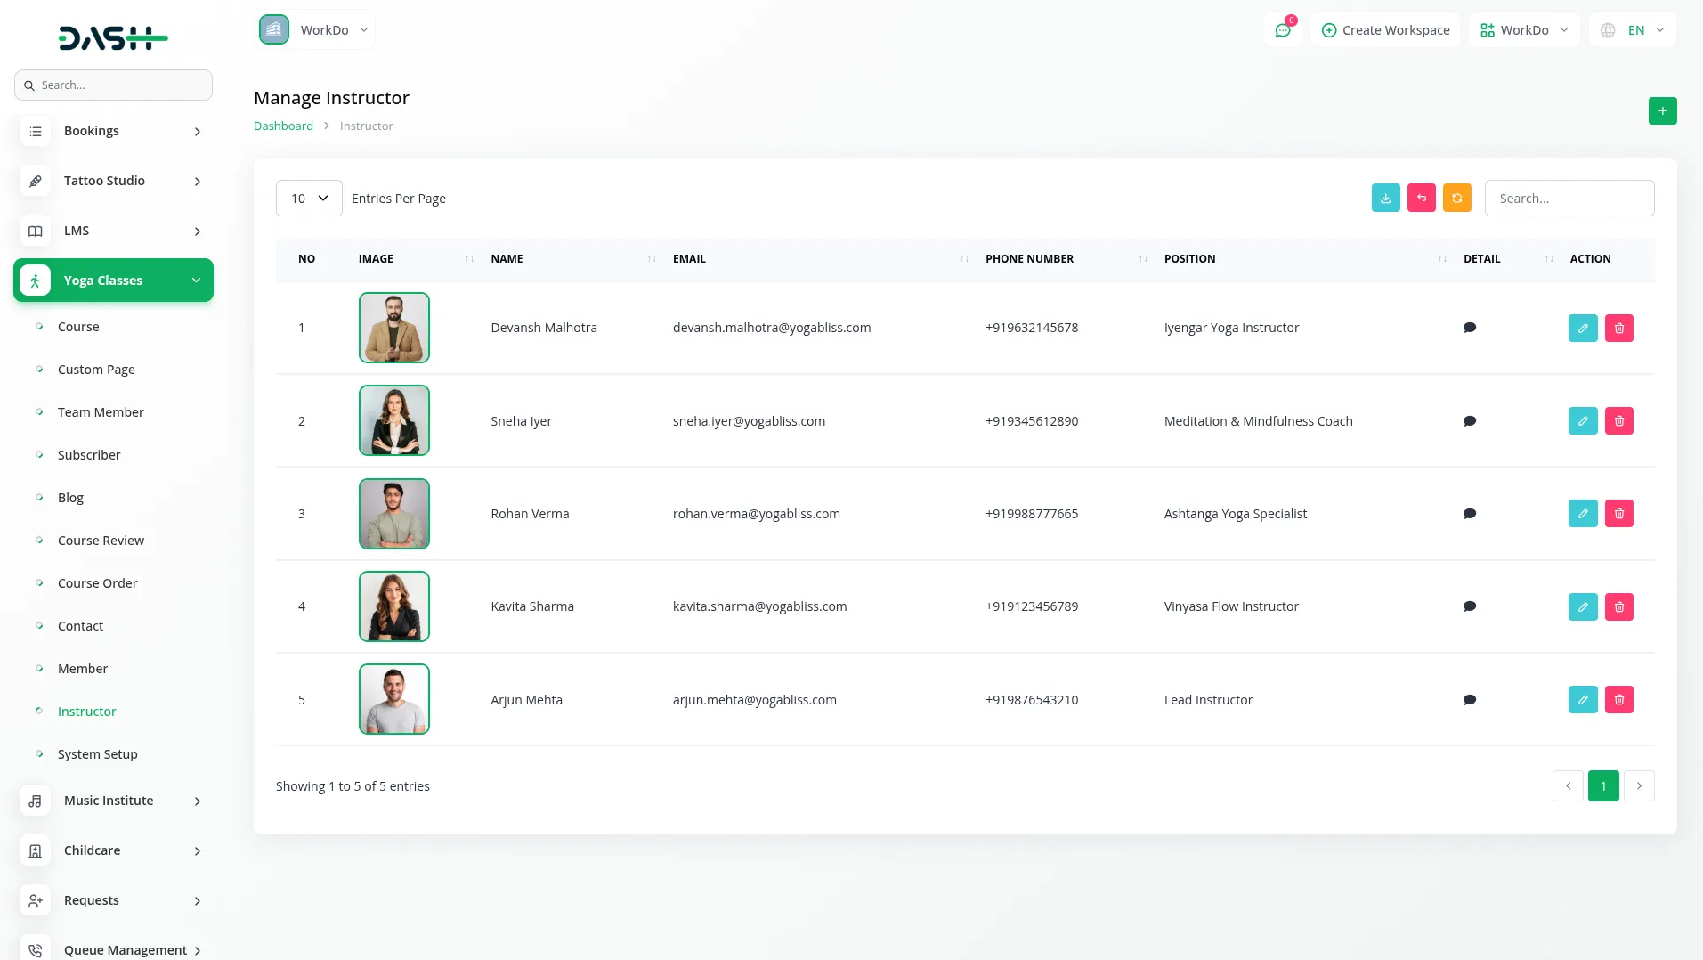View detail bubble for Rohan Verma
Viewport: 1703px width, 960px height.
tap(1469, 514)
